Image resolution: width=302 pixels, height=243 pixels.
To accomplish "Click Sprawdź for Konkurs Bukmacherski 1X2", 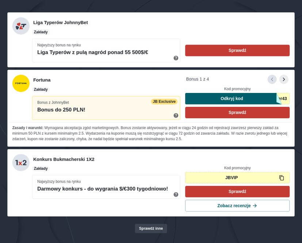I will (237, 191).
